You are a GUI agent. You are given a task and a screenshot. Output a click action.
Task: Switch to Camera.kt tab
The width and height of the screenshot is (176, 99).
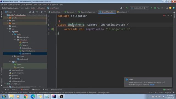[x=70, y=12]
